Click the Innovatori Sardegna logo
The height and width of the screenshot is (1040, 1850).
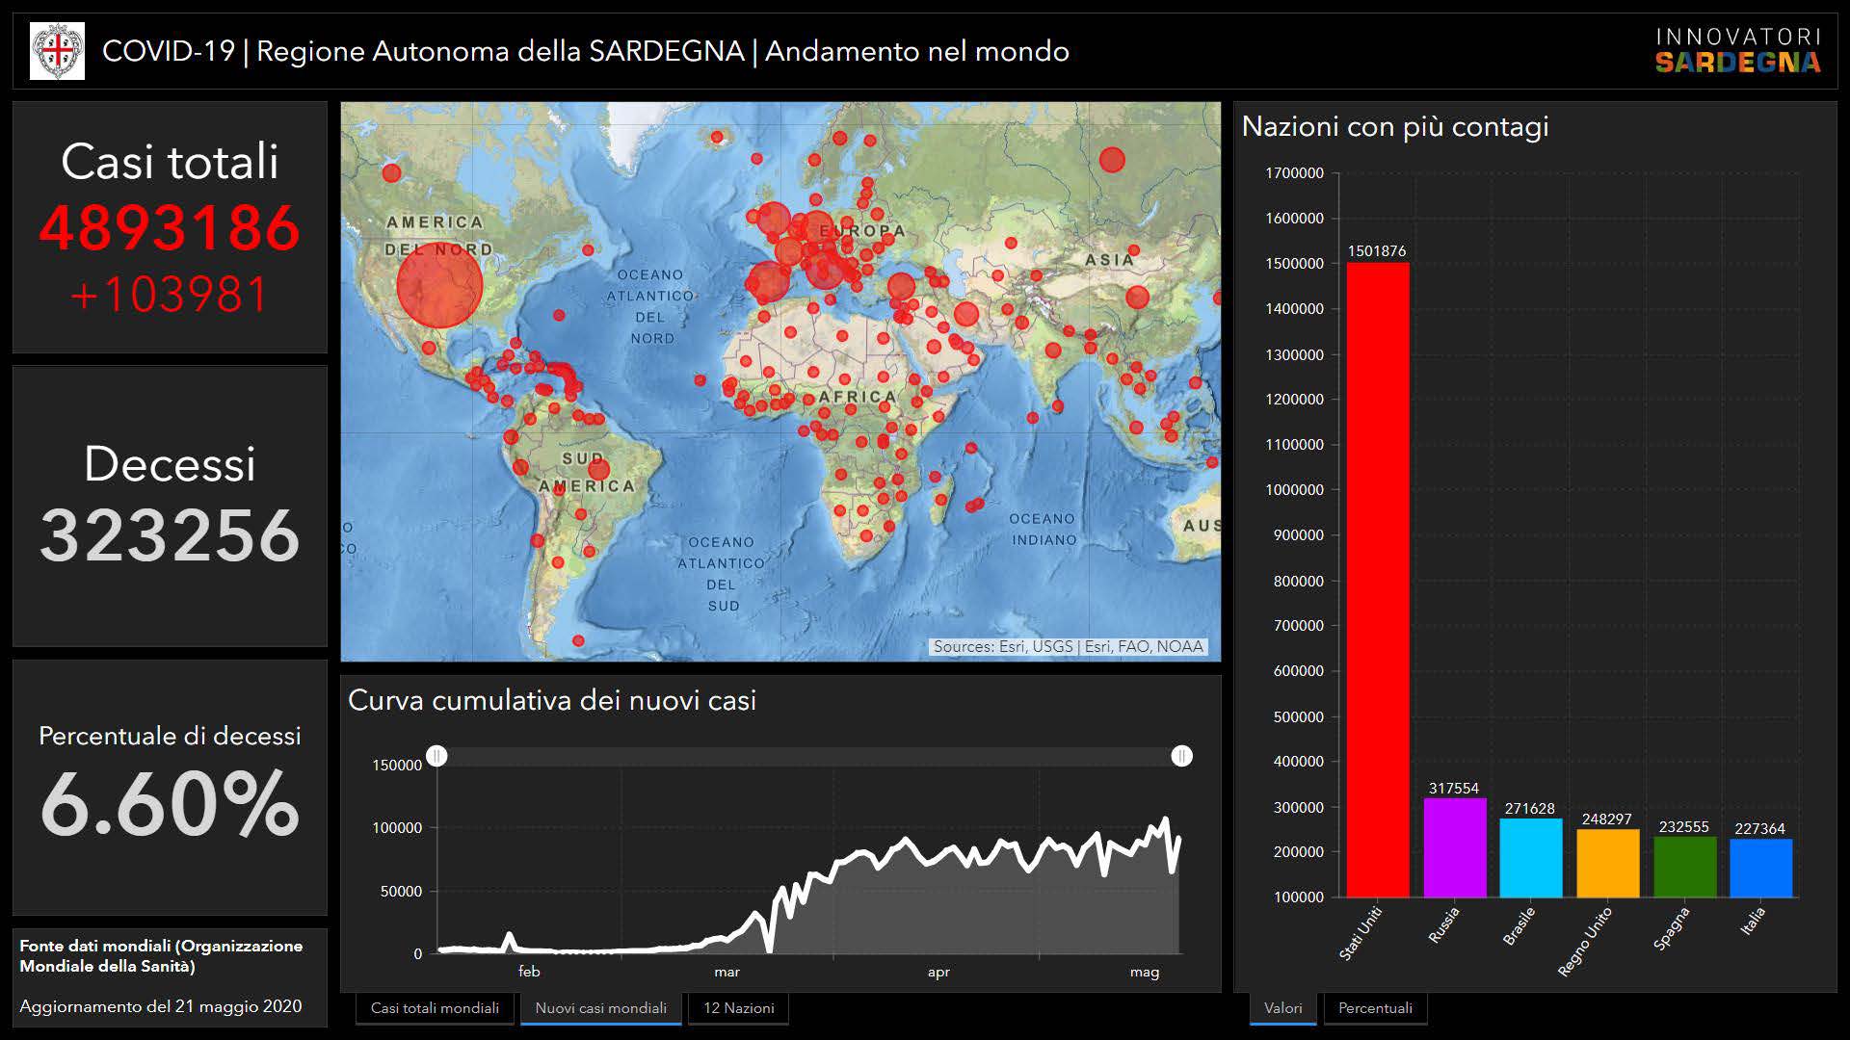pos(1737,51)
